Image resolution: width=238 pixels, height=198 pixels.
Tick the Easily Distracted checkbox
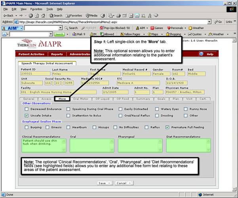click(120, 109)
